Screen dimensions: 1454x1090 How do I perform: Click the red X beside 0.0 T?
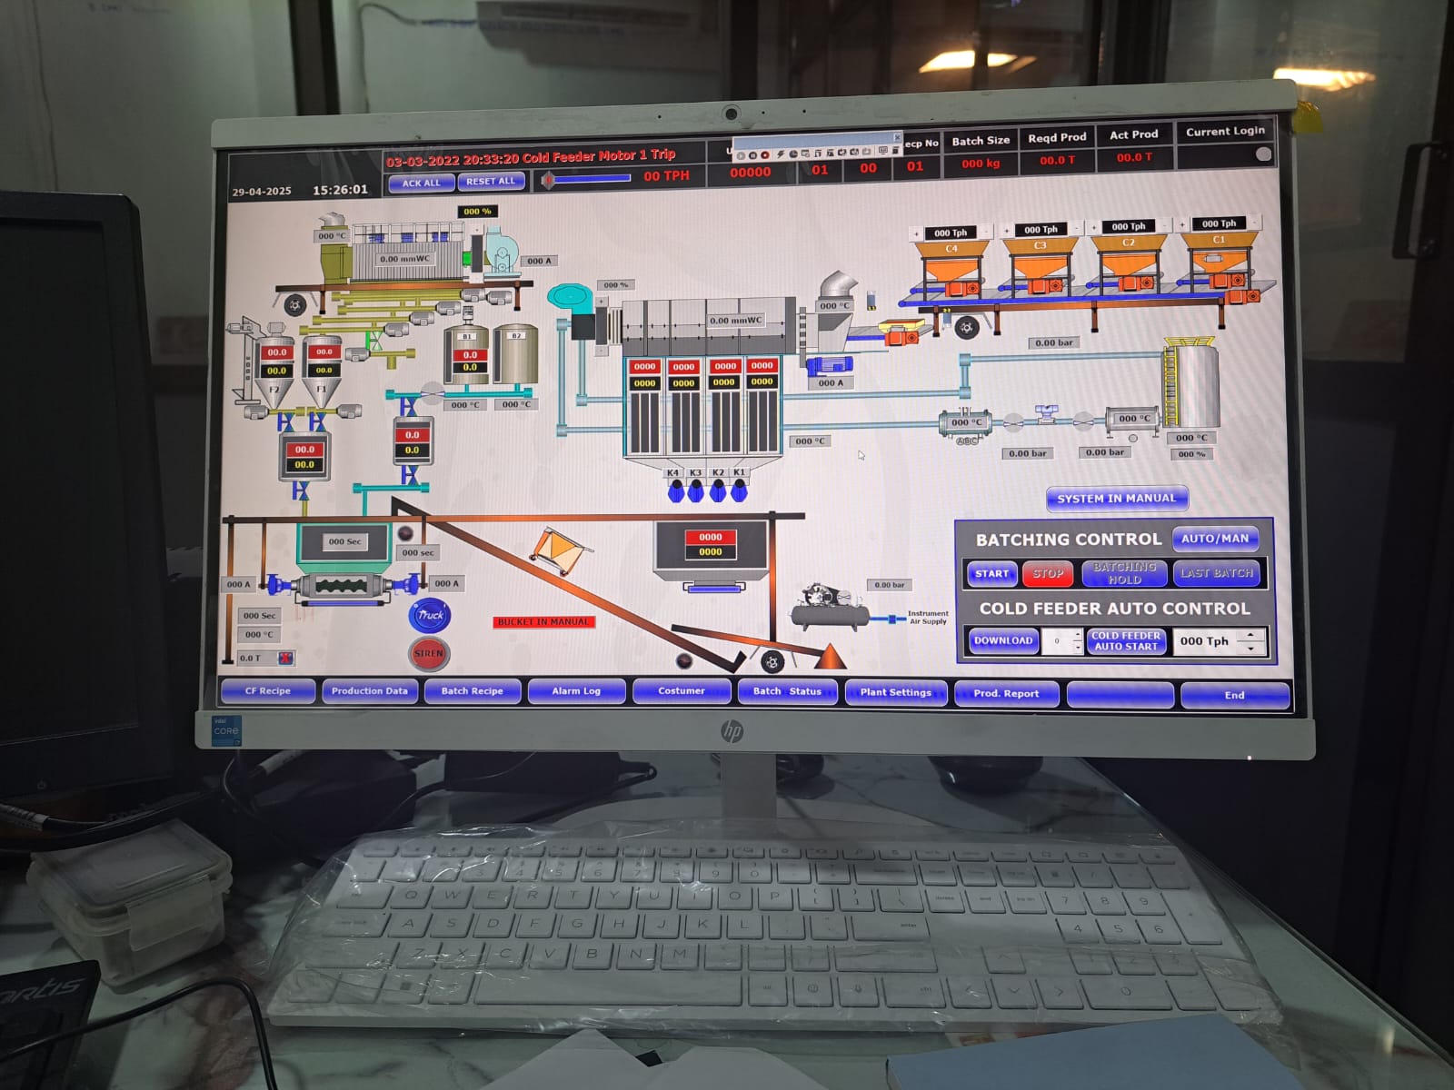pos(285,658)
